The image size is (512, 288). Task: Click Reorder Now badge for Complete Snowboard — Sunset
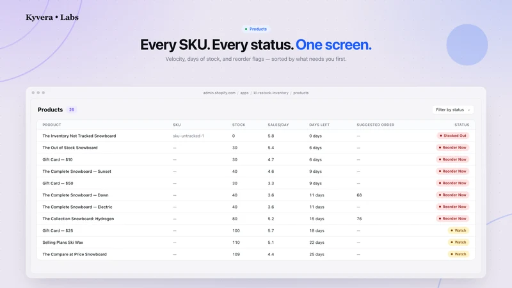point(452,172)
